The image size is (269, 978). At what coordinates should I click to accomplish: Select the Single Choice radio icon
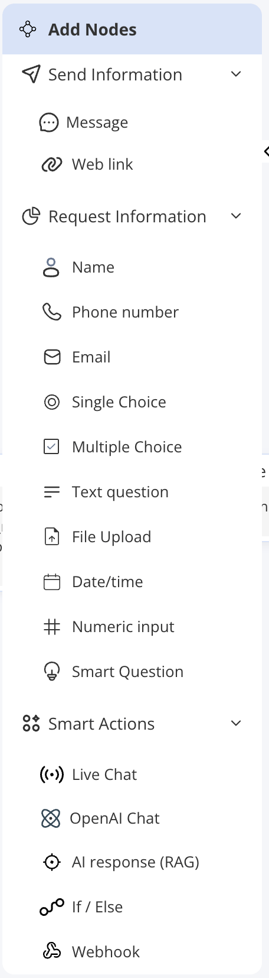(52, 402)
